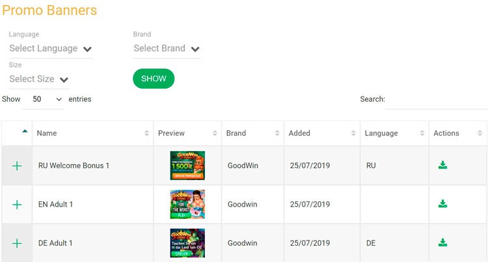The height and width of the screenshot is (262, 488).
Task: Sort table by Actions column
Action: pyautogui.click(x=457, y=133)
